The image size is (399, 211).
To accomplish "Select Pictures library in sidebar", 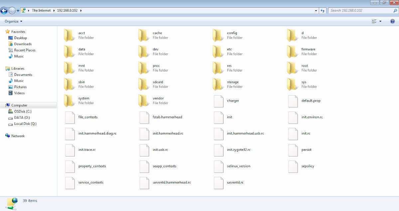I will tap(20, 87).
